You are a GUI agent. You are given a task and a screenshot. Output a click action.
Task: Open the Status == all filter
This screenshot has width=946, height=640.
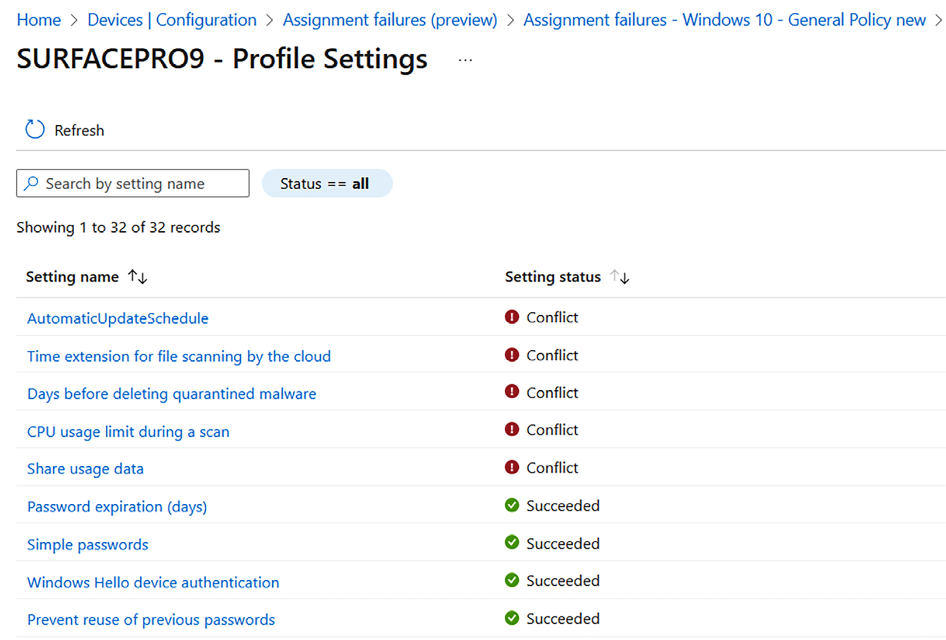(x=327, y=183)
